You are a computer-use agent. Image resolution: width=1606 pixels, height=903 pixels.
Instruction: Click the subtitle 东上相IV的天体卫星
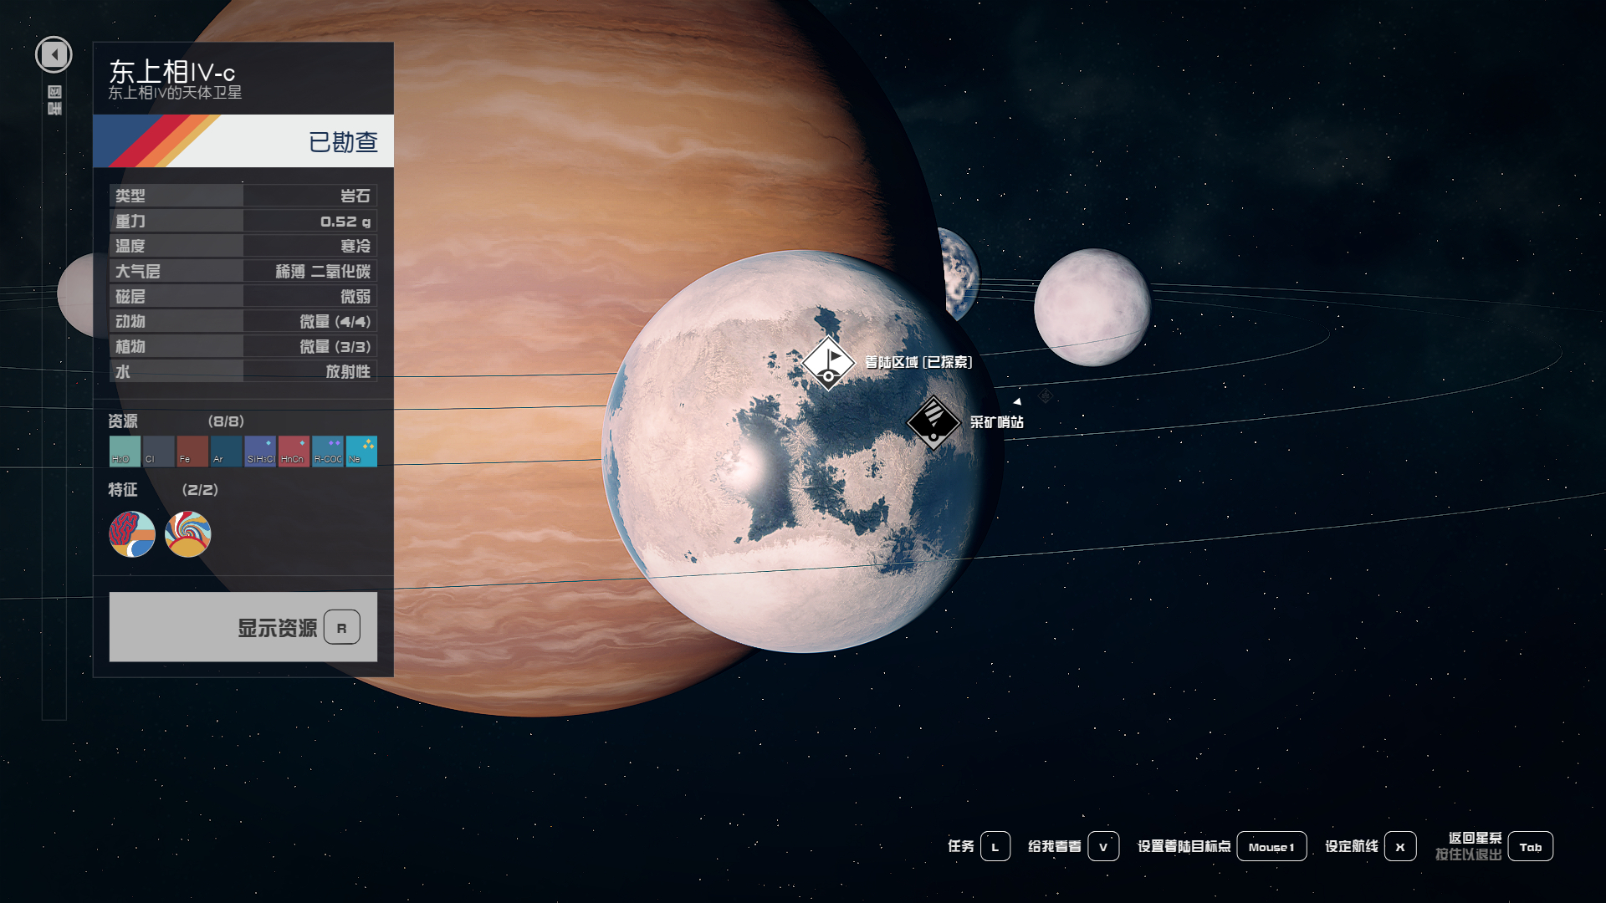[175, 93]
